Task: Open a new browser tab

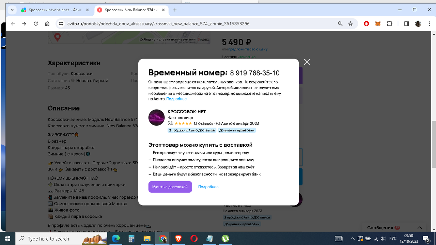Action: point(175,10)
